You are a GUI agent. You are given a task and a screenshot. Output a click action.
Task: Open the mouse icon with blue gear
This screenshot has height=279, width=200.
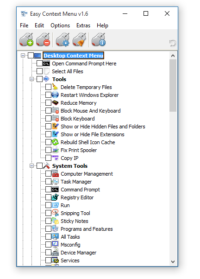(x=62, y=40)
